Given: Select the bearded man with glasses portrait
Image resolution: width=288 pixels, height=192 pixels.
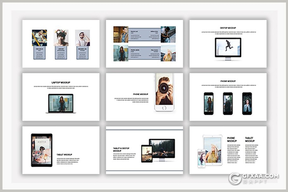Looking at the screenshot, I should (x=82, y=38).
